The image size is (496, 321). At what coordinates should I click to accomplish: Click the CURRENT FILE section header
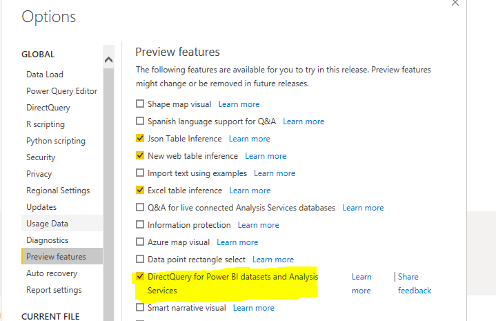coord(50,316)
